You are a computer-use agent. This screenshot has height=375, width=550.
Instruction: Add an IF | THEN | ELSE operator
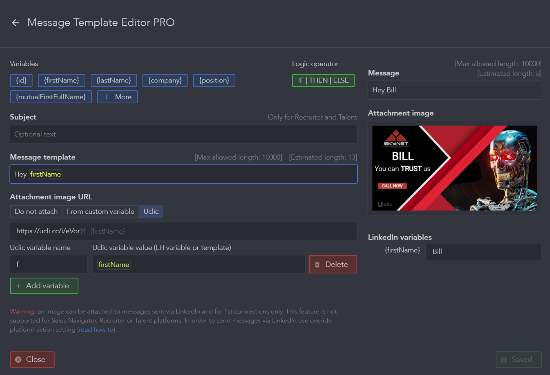(x=323, y=80)
